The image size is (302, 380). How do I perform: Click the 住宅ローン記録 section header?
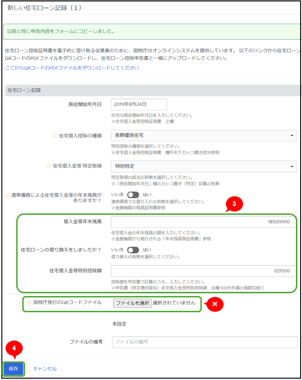pos(153,90)
